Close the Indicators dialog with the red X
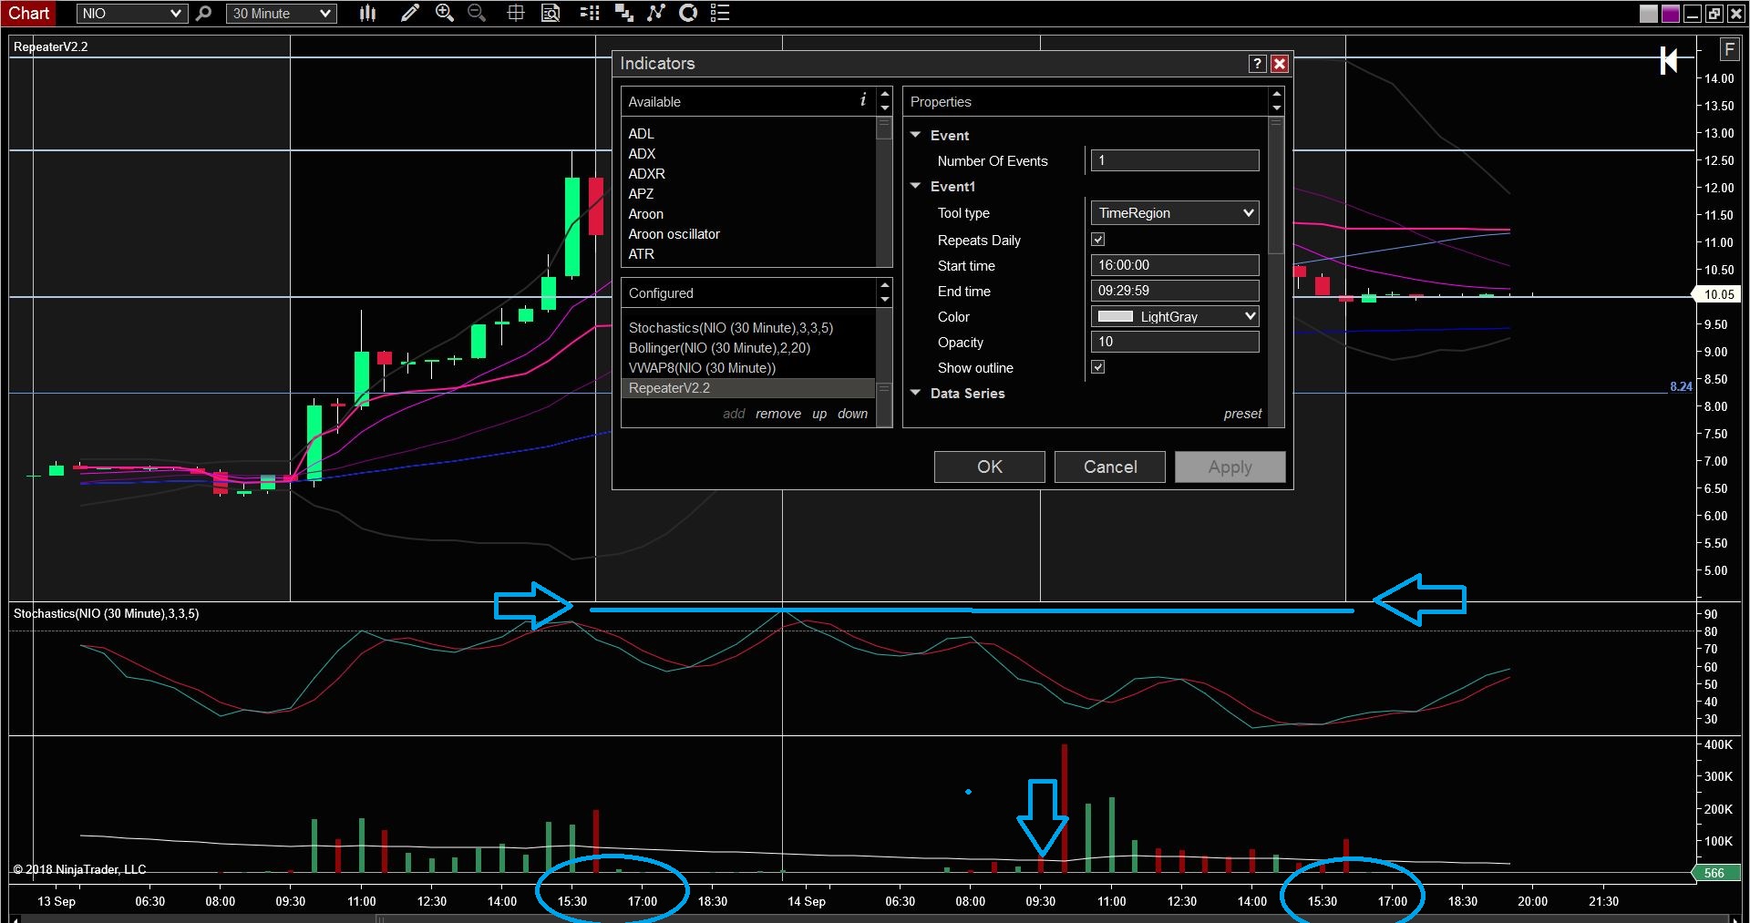 click(x=1280, y=64)
